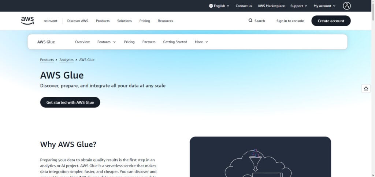
Task: Click the AWS logo
Action: click(x=27, y=21)
